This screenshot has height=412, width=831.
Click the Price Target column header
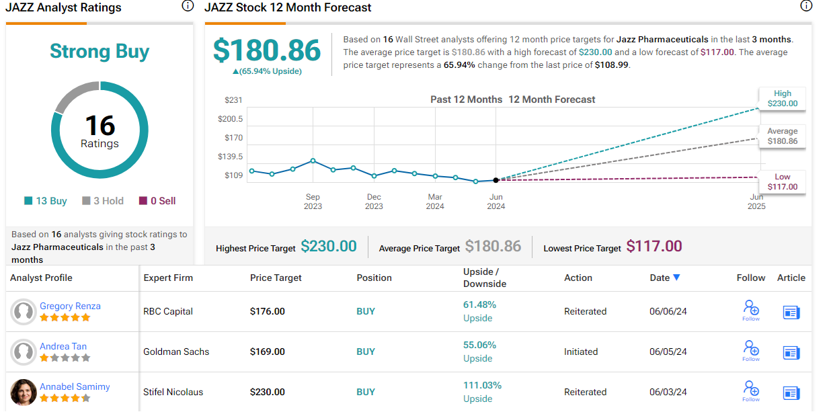click(x=276, y=278)
